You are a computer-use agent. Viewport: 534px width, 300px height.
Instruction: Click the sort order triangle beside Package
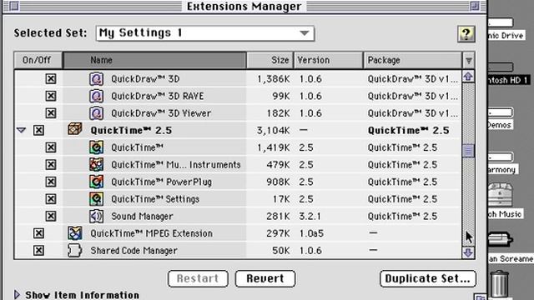[469, 61]
